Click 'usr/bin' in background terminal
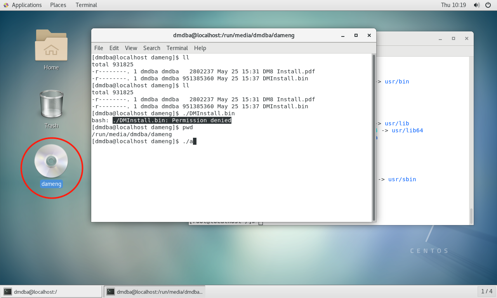The image size is (497, 298). (x=397, y=81)
